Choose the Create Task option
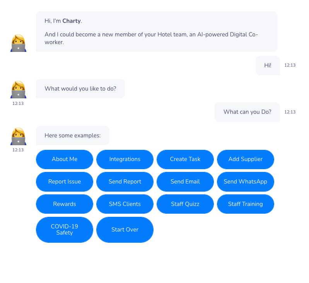Screen dimensions: 309x283 pyautogui.click(x=185, y=160)
